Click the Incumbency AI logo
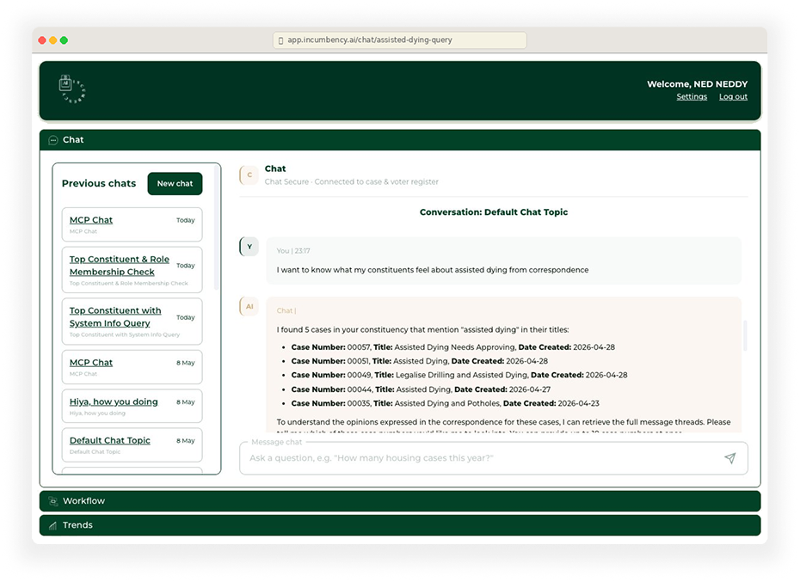 (x=72, y=89)
